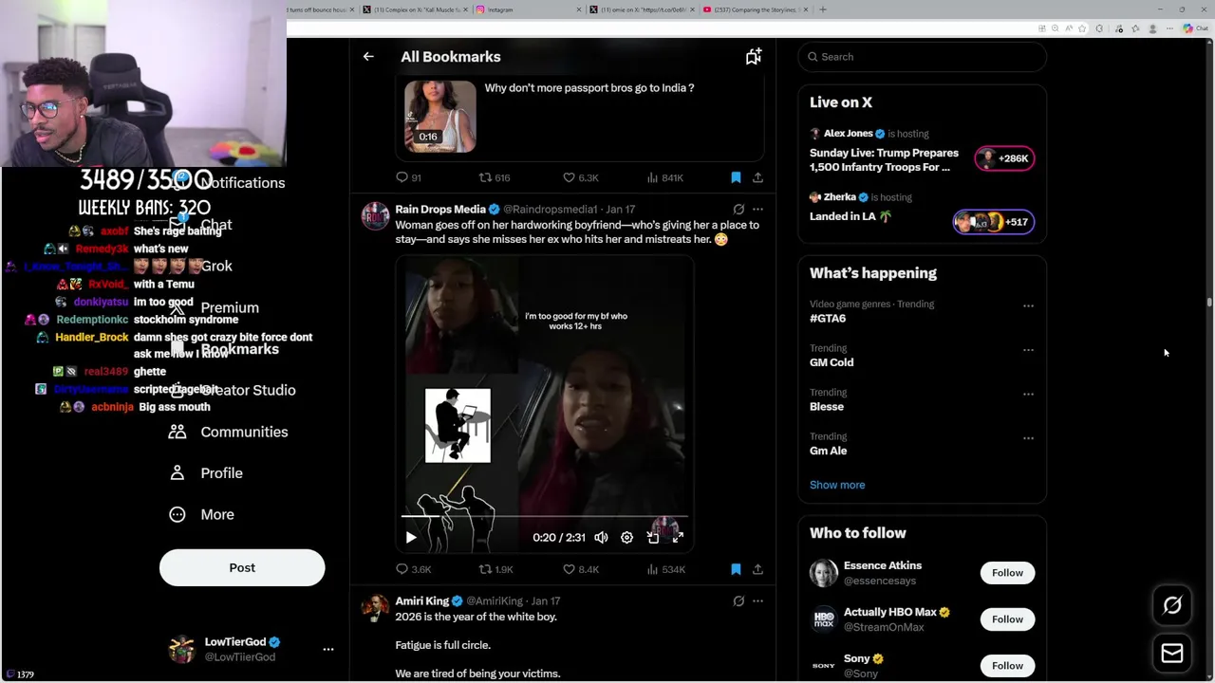
Task: Remove bookmark on the passport bros post
Action: 736,177
